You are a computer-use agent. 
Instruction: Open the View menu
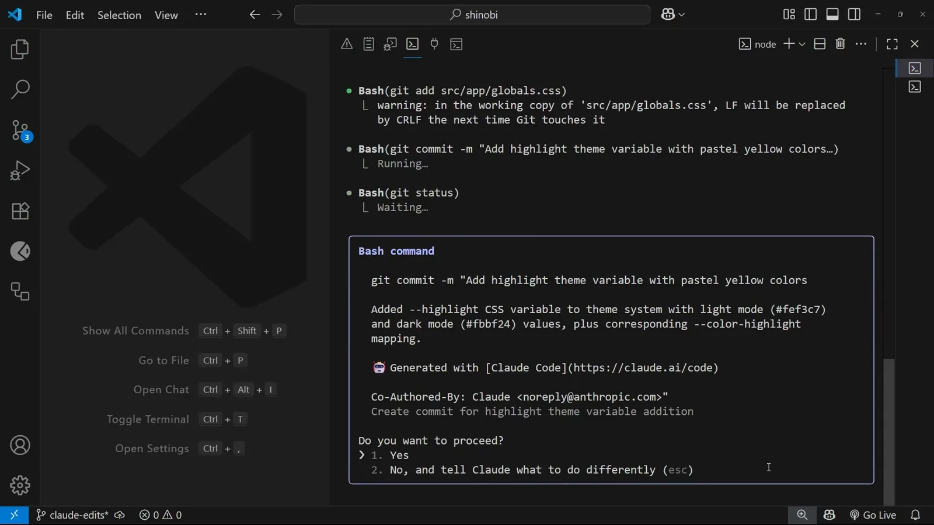166,15
